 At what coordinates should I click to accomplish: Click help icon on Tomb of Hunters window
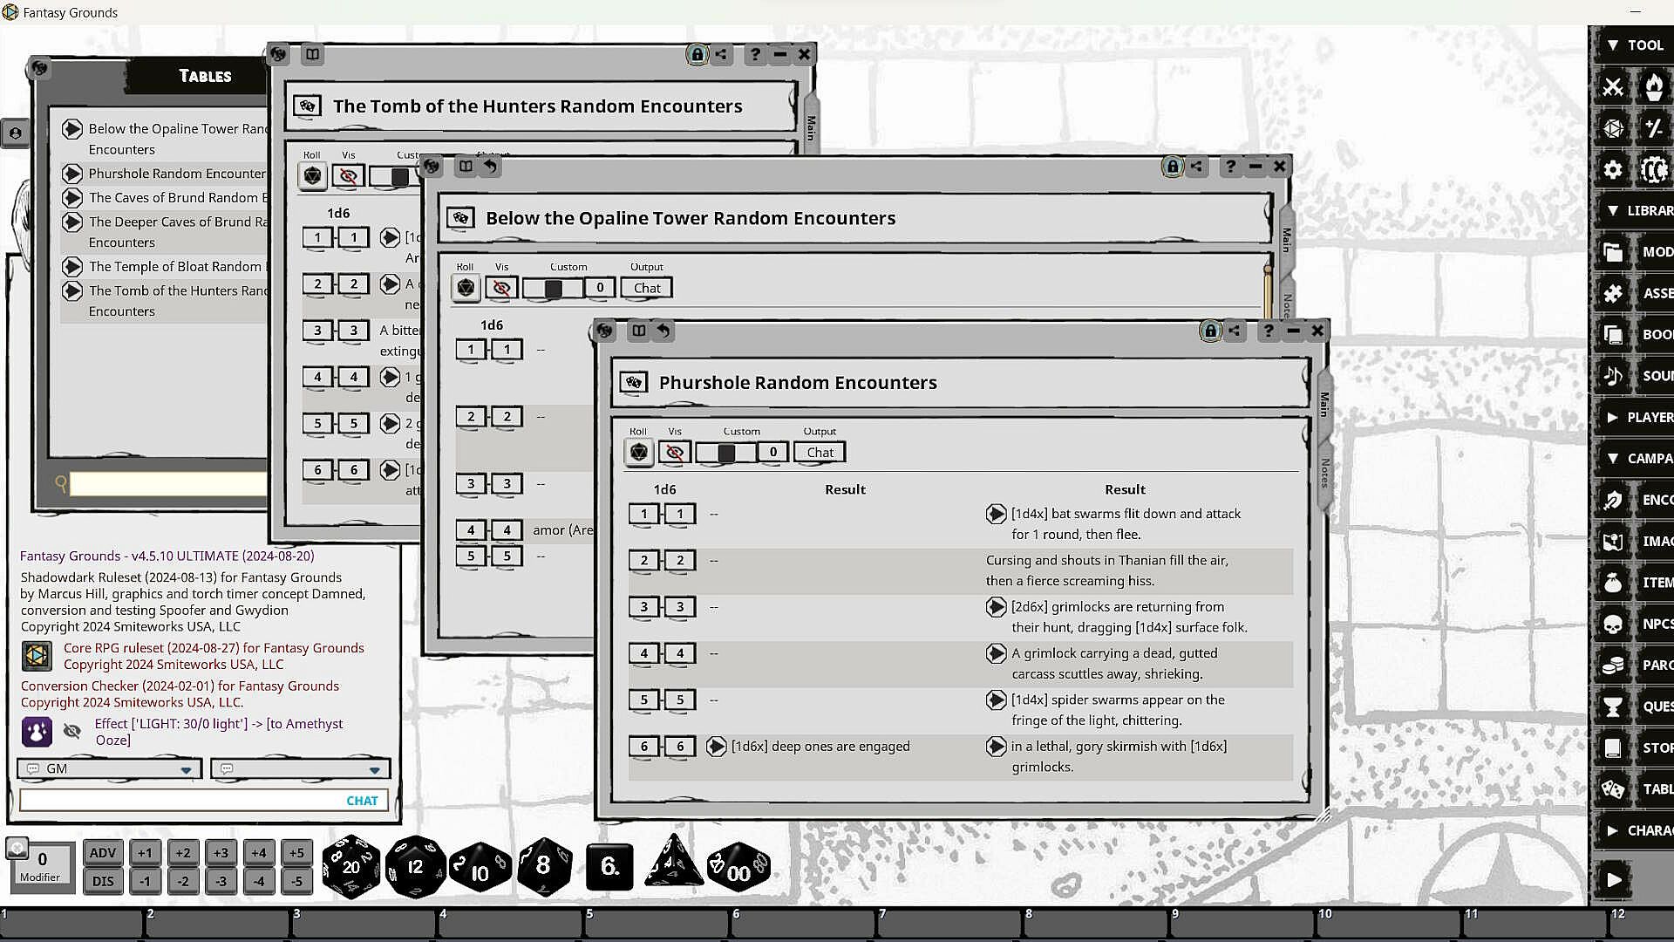point(755,54)
